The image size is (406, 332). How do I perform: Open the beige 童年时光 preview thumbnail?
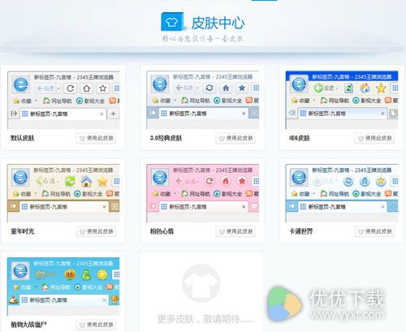(x=63, y=193)
